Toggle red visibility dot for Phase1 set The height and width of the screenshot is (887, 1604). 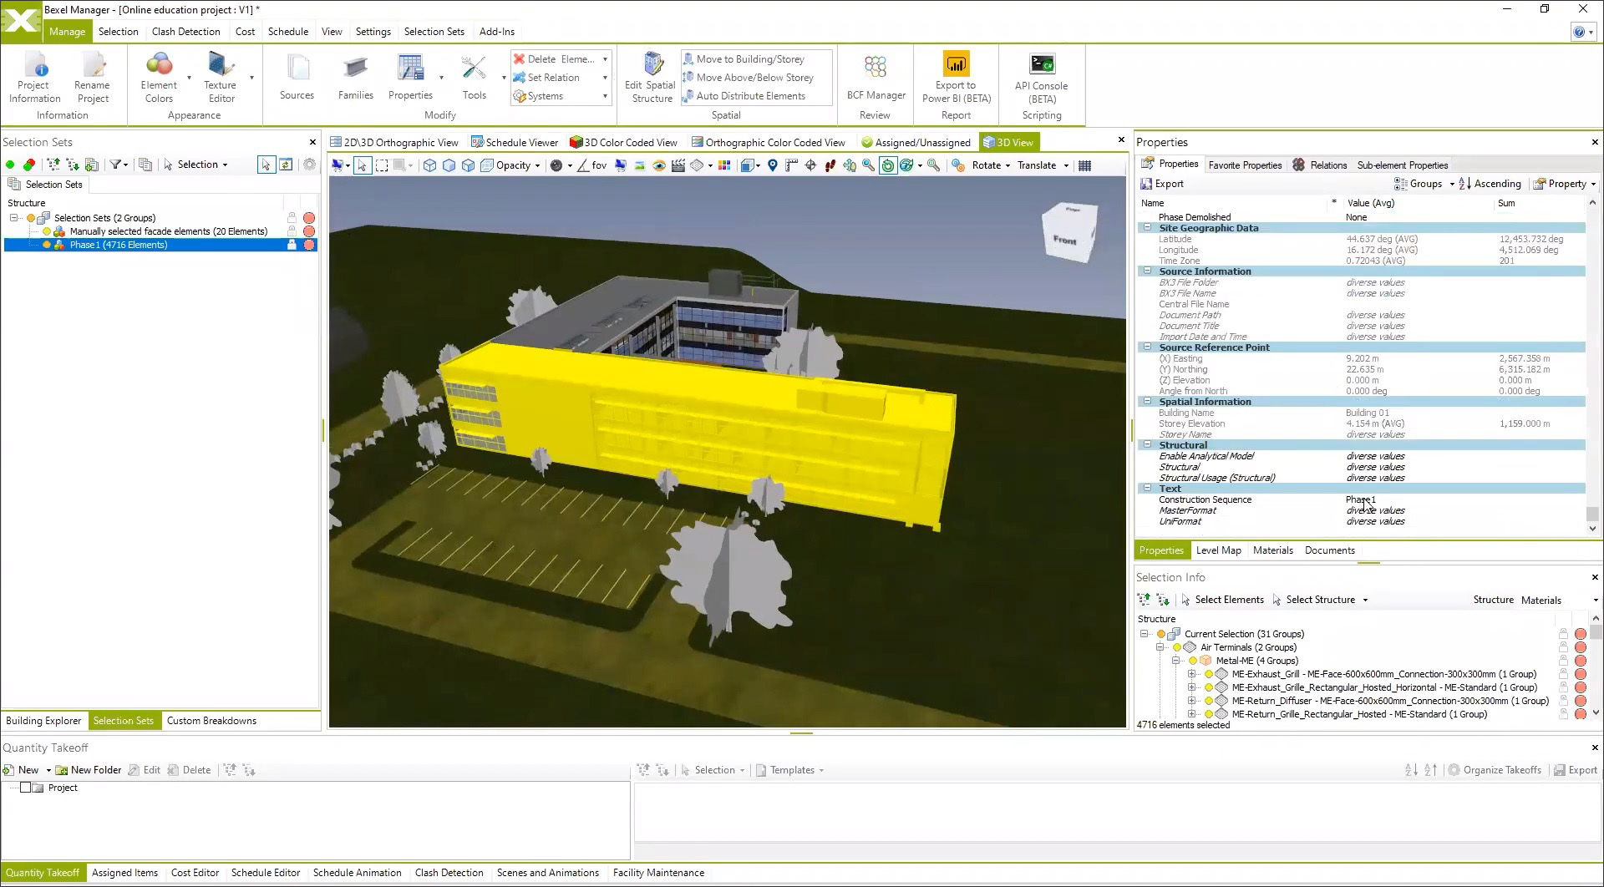(309, 245)
